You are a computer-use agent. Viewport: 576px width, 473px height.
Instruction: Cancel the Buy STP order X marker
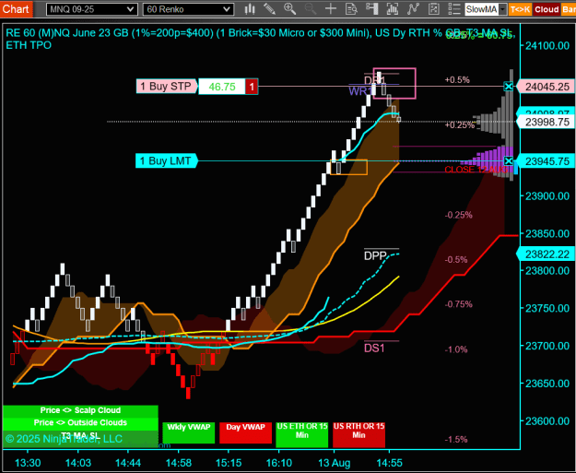coord(509,87)
